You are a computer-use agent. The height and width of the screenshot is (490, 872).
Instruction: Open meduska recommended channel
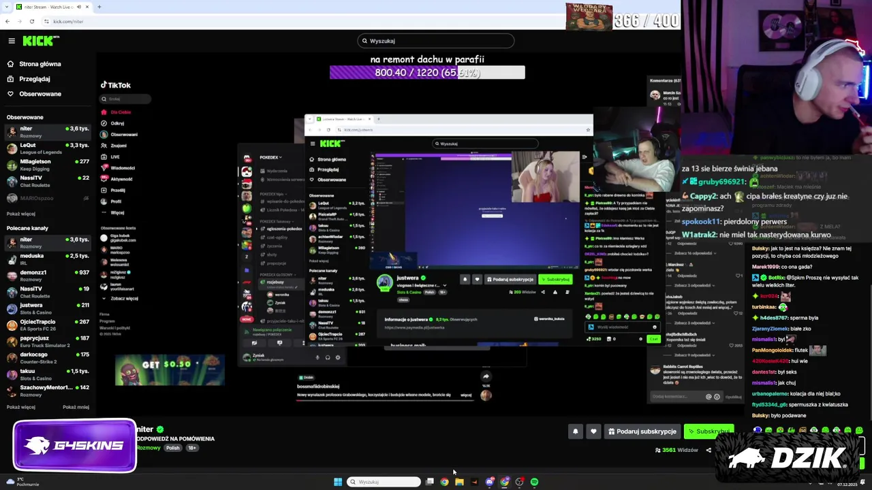point(48,259)
